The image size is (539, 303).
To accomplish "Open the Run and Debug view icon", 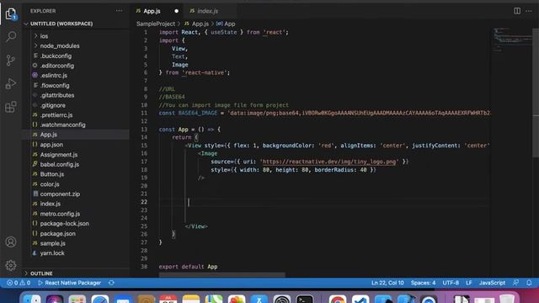I will click(11, 84).
